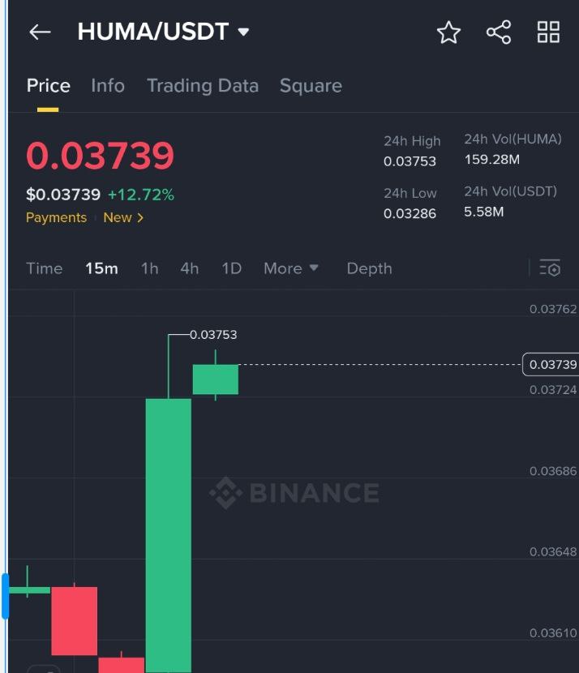Image resolution: width=579 pixels, height=673 pixels.
Task: Click the 0.03686 price axis label
Action: [553, 471]
